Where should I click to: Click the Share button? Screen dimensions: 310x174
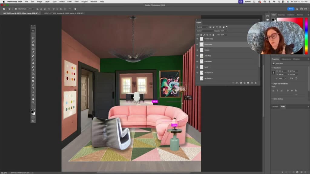291,9
